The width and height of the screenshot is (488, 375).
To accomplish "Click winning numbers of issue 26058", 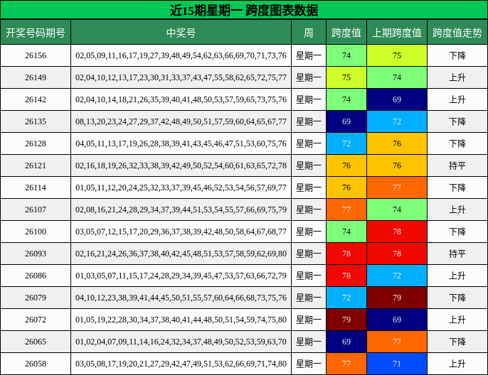I will pyautogui.click(x=181, y=364).
